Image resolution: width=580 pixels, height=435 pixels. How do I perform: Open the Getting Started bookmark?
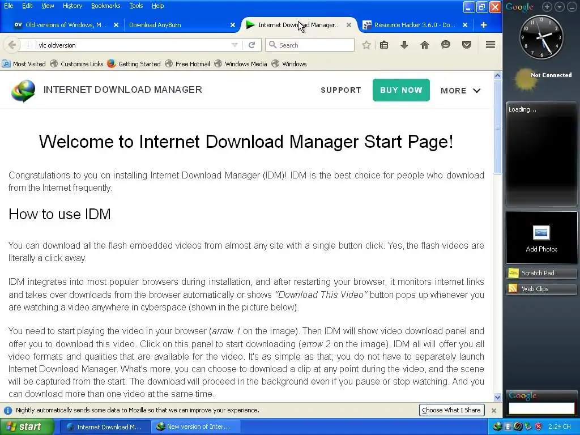(x=134, y=64)
